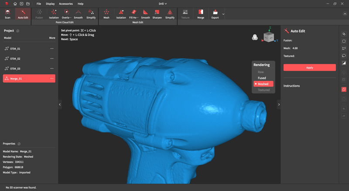This screenshot has width=349, height=191.
Task: Click the Fill Holes tool
Action: click(134, 14)
